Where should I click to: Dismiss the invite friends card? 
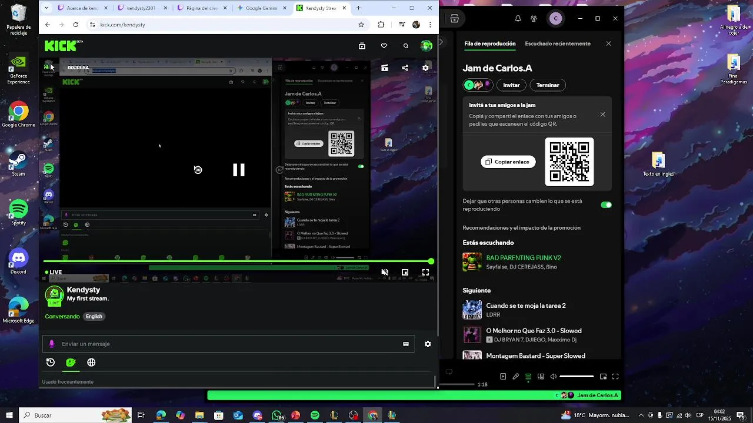[602, 115]
